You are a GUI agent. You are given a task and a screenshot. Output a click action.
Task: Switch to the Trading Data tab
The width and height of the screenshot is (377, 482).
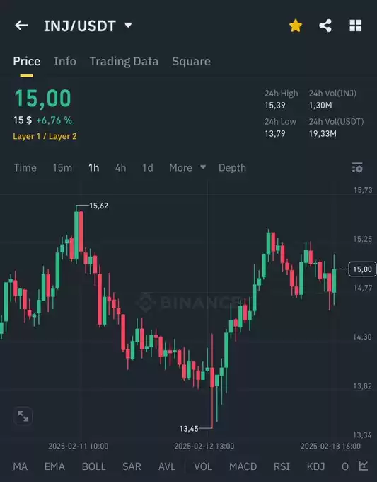pos(124,61)
